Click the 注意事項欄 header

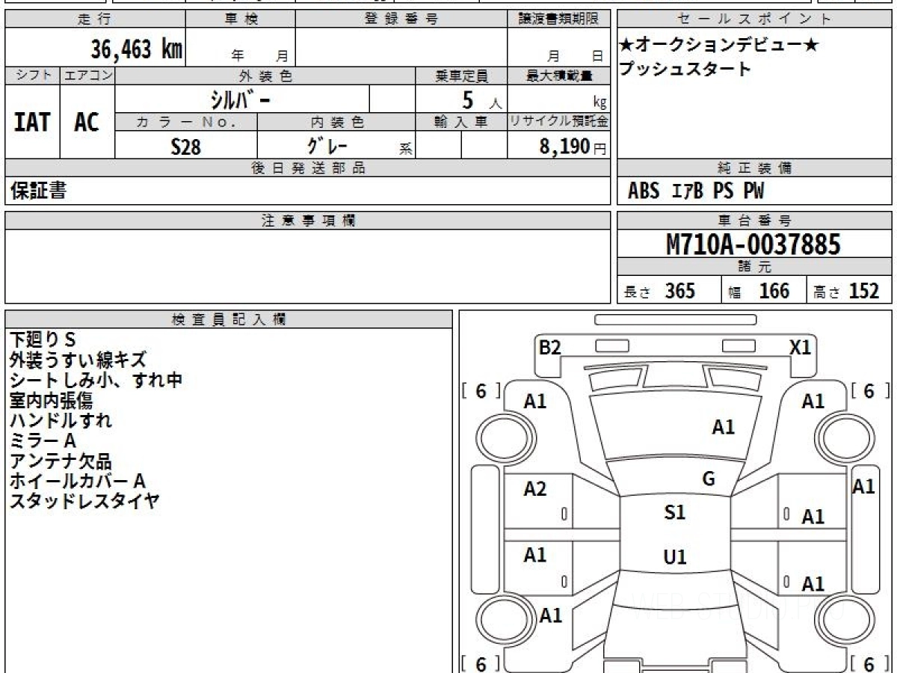[307, 221]
